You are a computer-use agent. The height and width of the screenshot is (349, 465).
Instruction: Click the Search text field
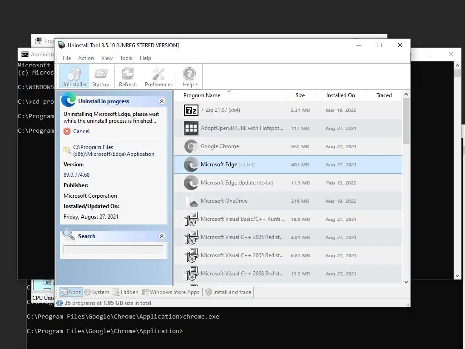pos(113,249)
